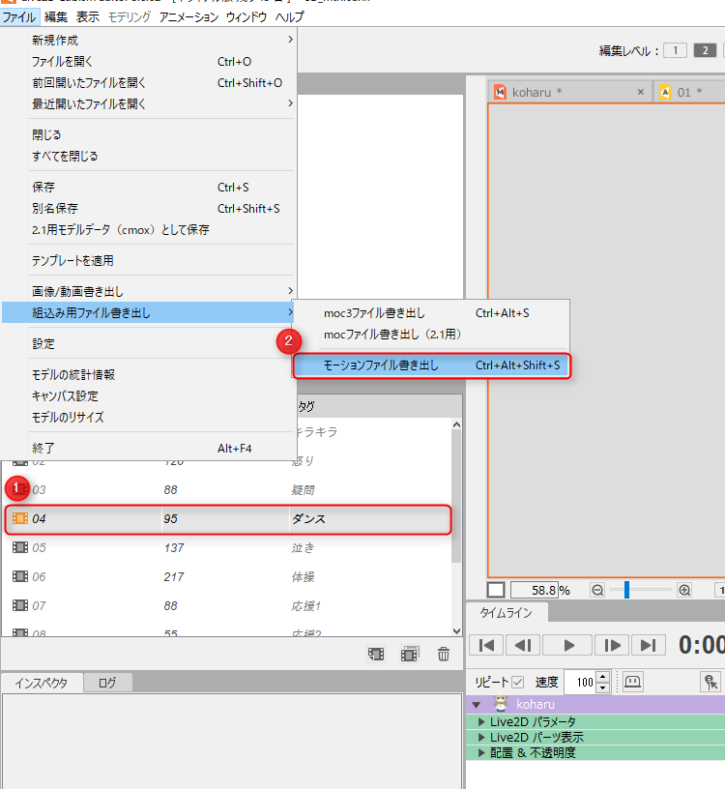Step forward one frame
Viewport: 725px width, 789px height.
click(x=611, y=645)
